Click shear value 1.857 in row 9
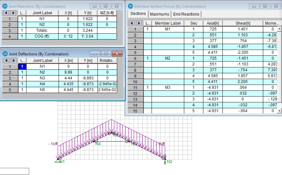282x175 pixels. coord(243,76)
